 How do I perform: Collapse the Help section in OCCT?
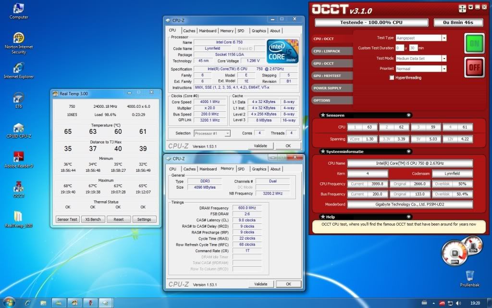[x=408, y=217]
